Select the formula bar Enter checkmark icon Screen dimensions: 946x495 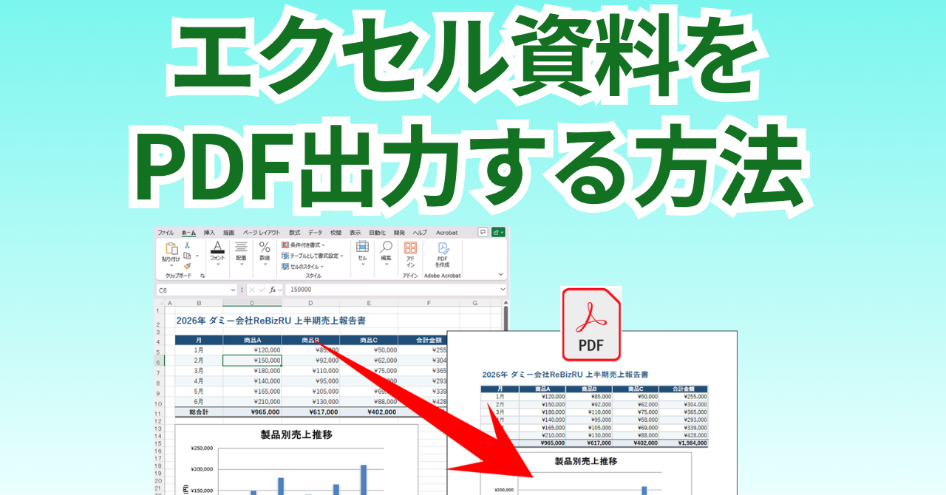click(262, 290)
